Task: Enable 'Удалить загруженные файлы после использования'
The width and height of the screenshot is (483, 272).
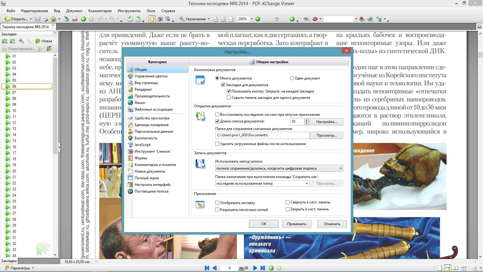Action: coord(217,144)
